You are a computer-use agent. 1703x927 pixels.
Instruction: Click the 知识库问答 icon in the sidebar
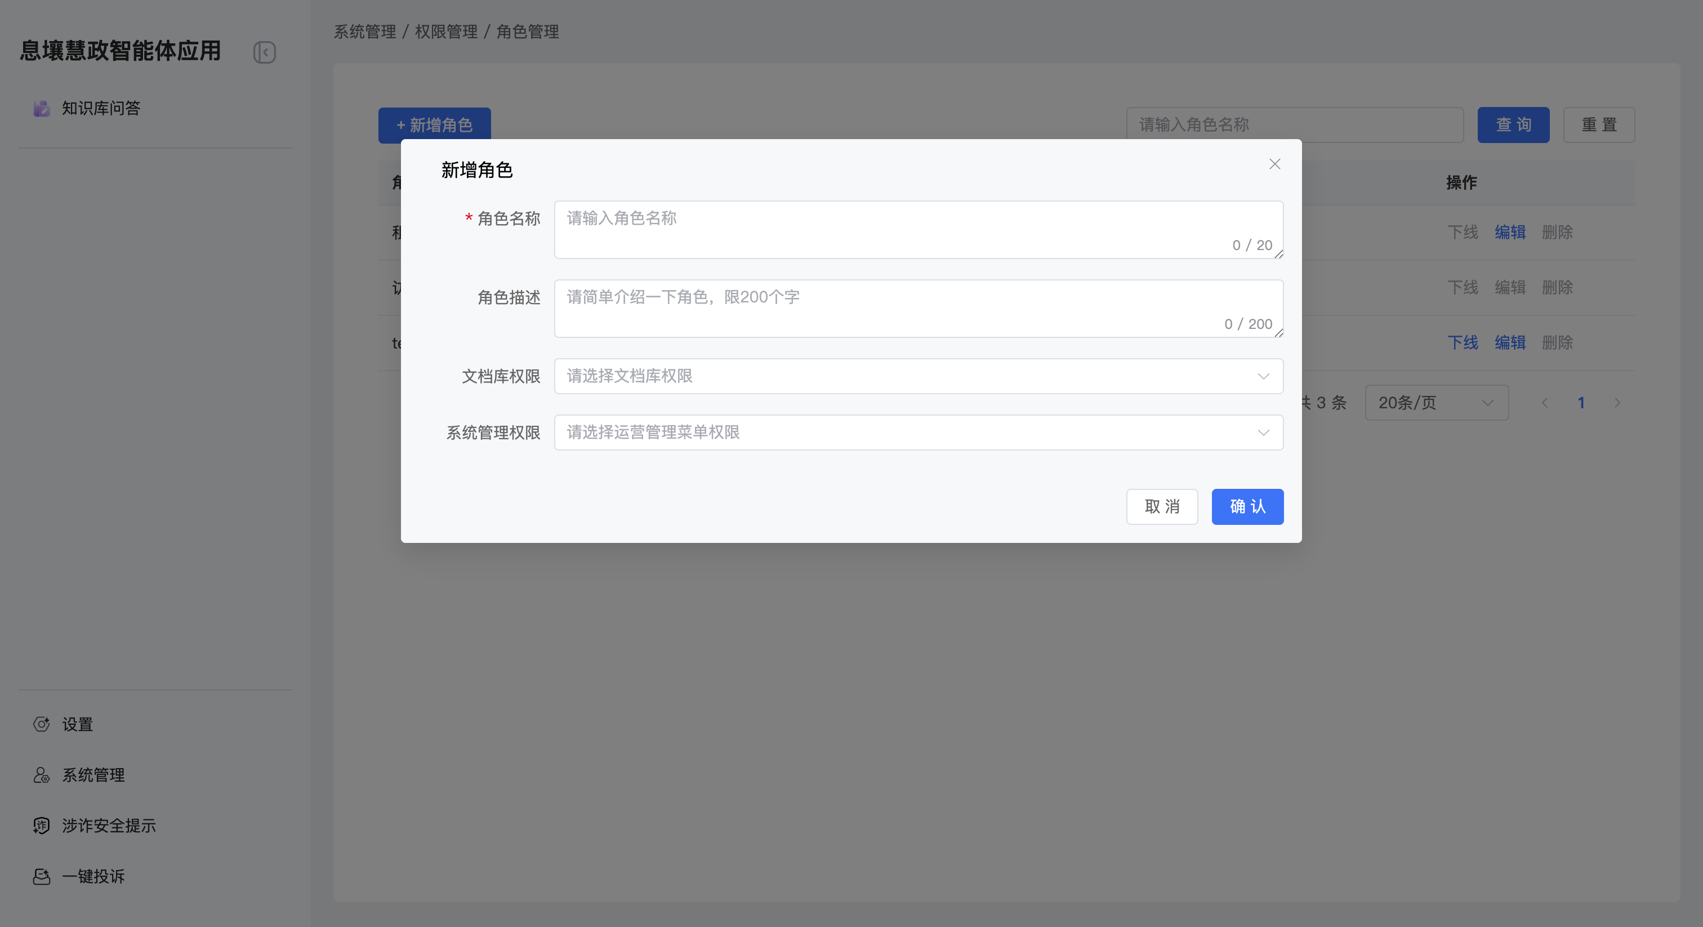42,109
